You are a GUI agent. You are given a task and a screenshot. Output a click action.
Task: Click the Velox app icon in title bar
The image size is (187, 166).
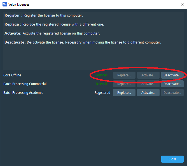point(5,4)
